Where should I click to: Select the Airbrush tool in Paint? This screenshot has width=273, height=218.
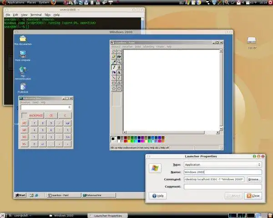(x=114, y=73)
